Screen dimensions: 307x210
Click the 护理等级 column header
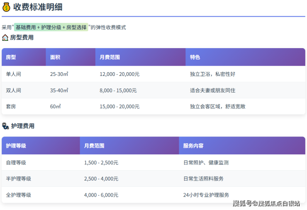coord(16,146)
